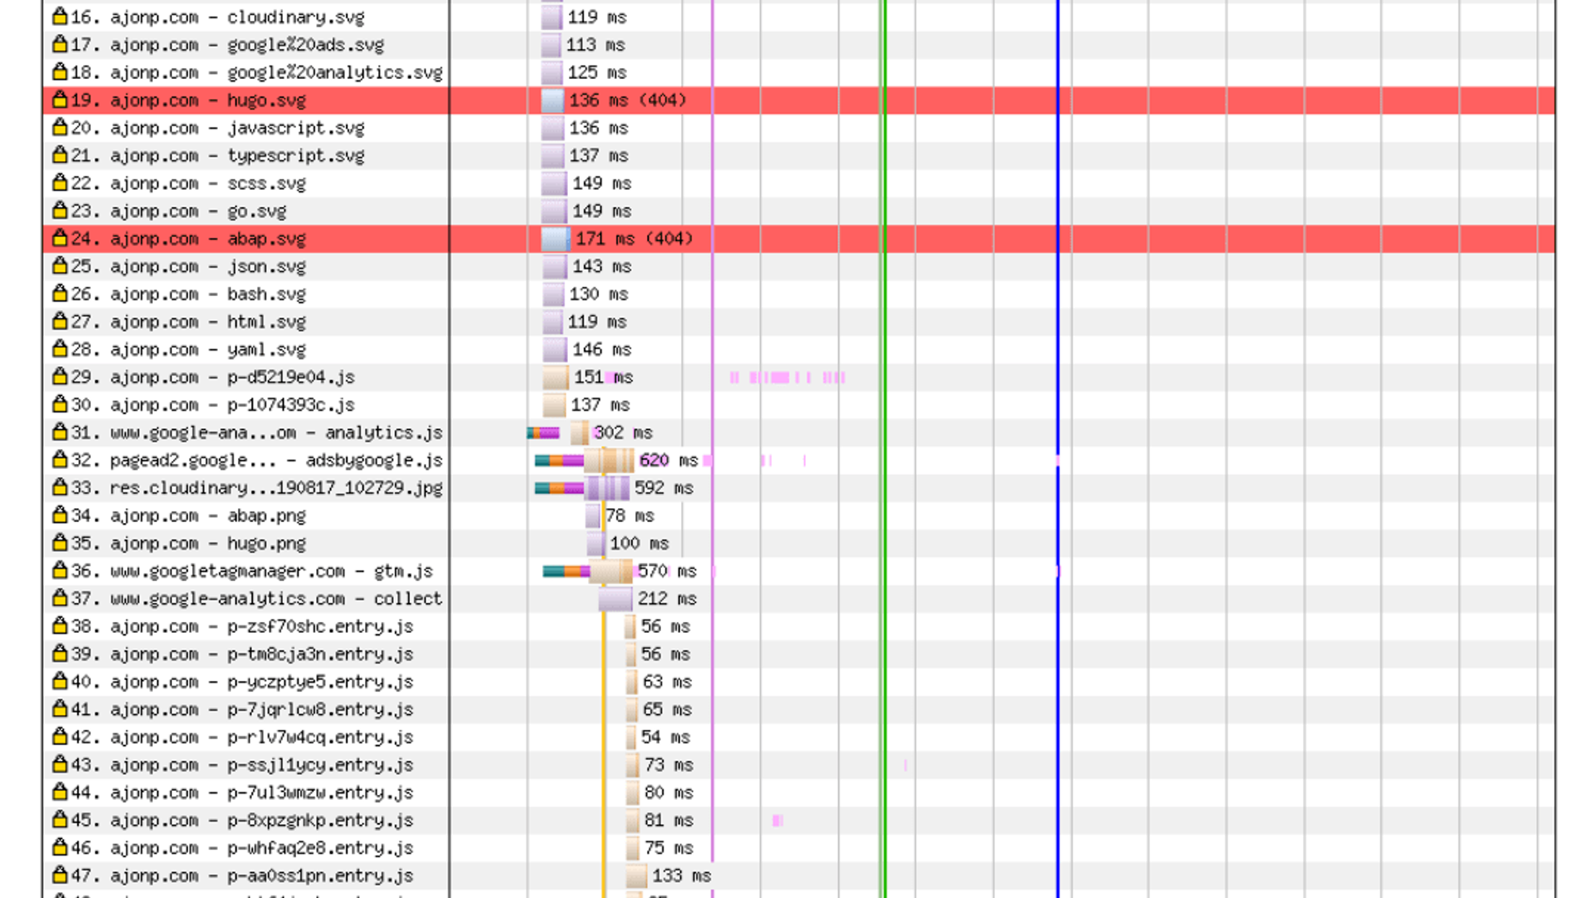Click the lock icon for json.svg
Screen dimensions: 1595x898
click(x=59, y=266)
